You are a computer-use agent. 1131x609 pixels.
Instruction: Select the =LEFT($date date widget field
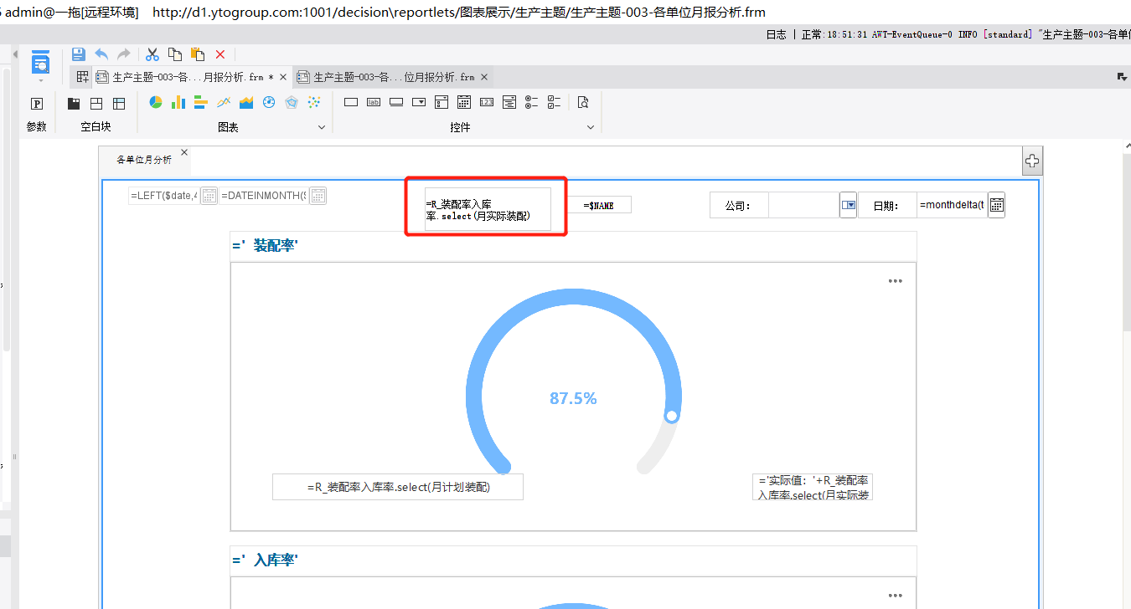click(164, 196)
